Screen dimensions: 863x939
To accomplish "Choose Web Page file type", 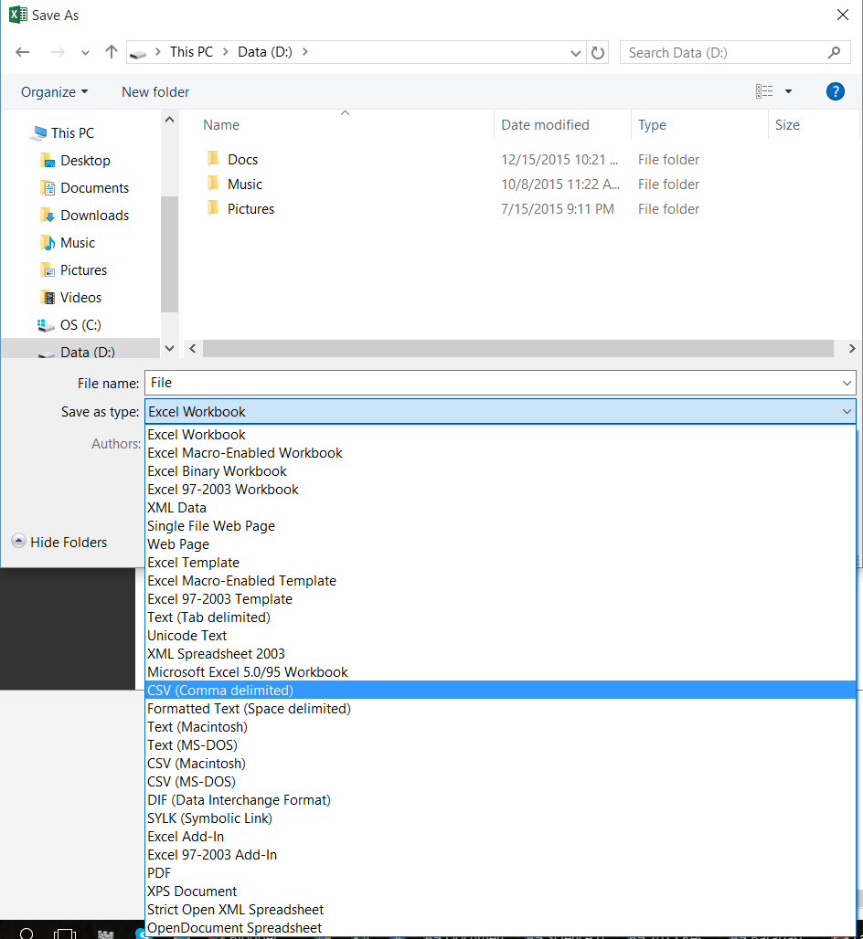I will point(500,544).
